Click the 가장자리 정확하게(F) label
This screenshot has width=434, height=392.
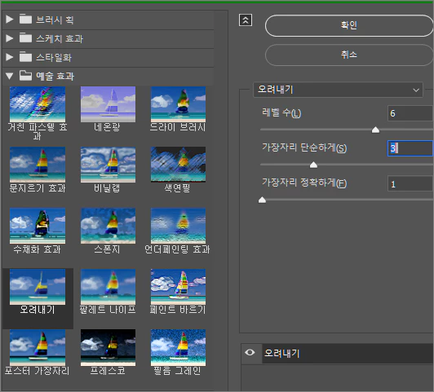tap(304, 183)
